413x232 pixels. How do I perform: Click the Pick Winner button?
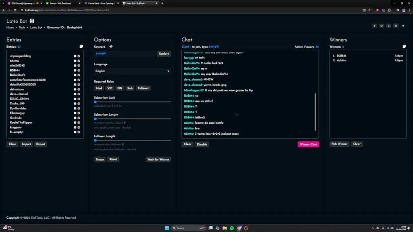point(339,144)
